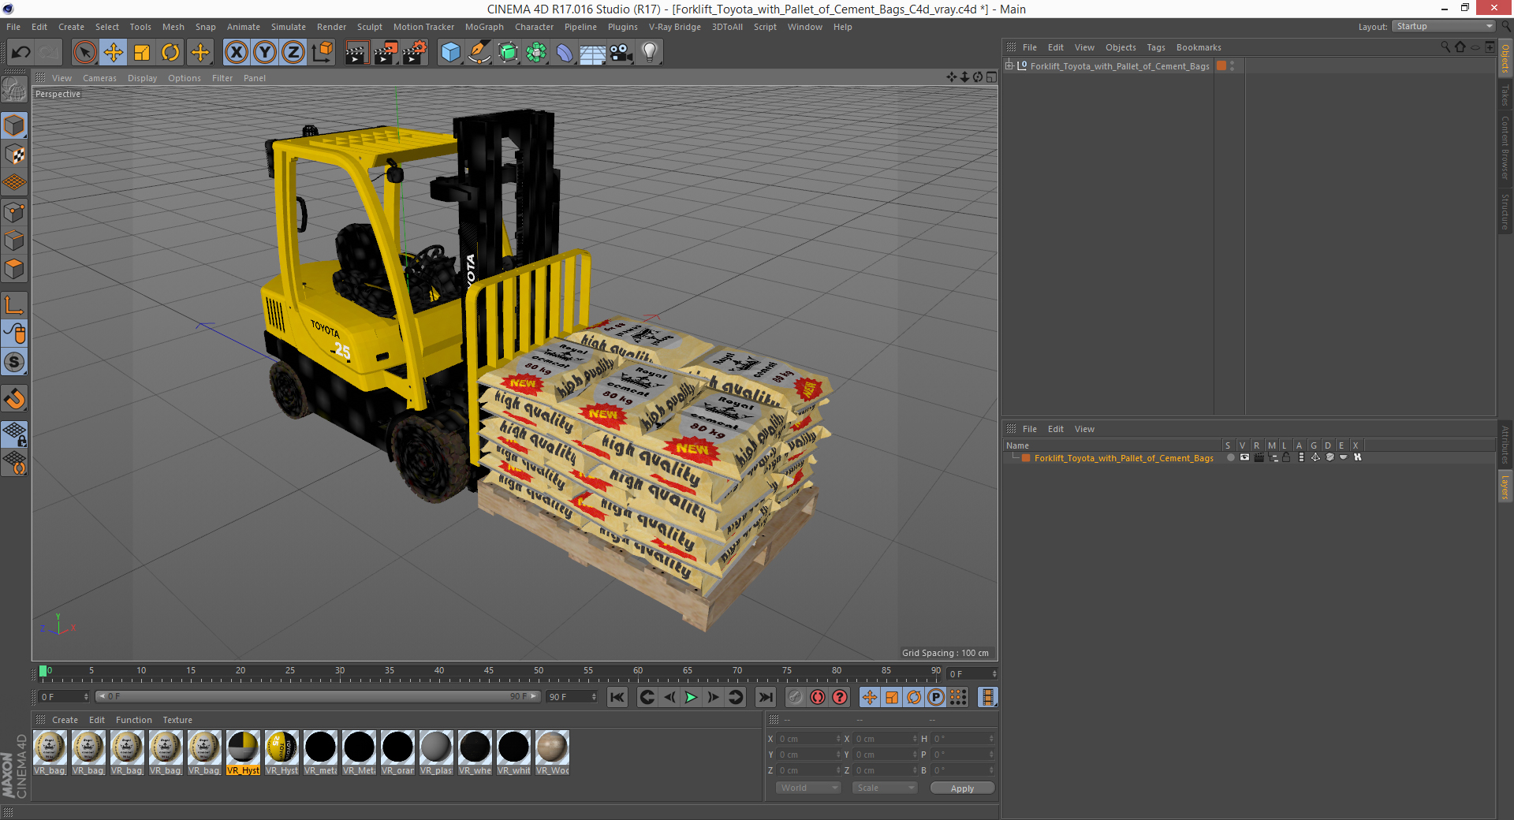
Task: Add a Floor environment object
Action: click(593, 53)
